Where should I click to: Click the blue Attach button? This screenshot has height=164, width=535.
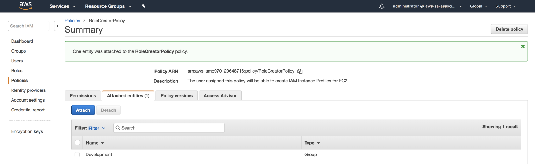[83, 110]
